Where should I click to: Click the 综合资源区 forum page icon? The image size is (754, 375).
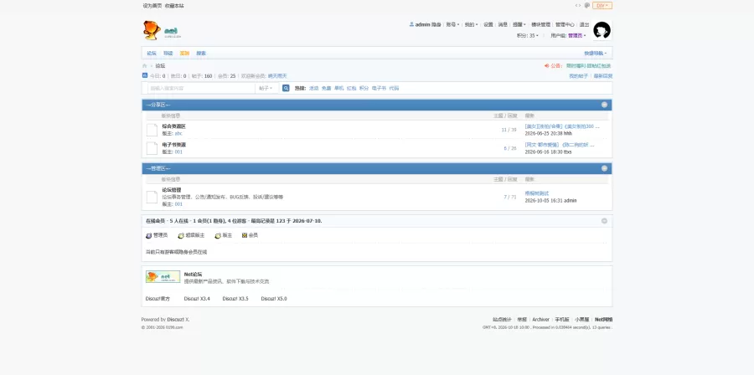point(152,130)
